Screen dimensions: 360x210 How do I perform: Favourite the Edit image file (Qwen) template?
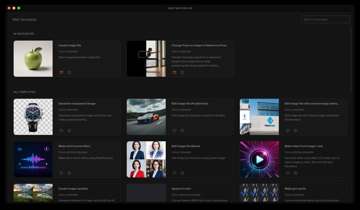click(175, 173)
